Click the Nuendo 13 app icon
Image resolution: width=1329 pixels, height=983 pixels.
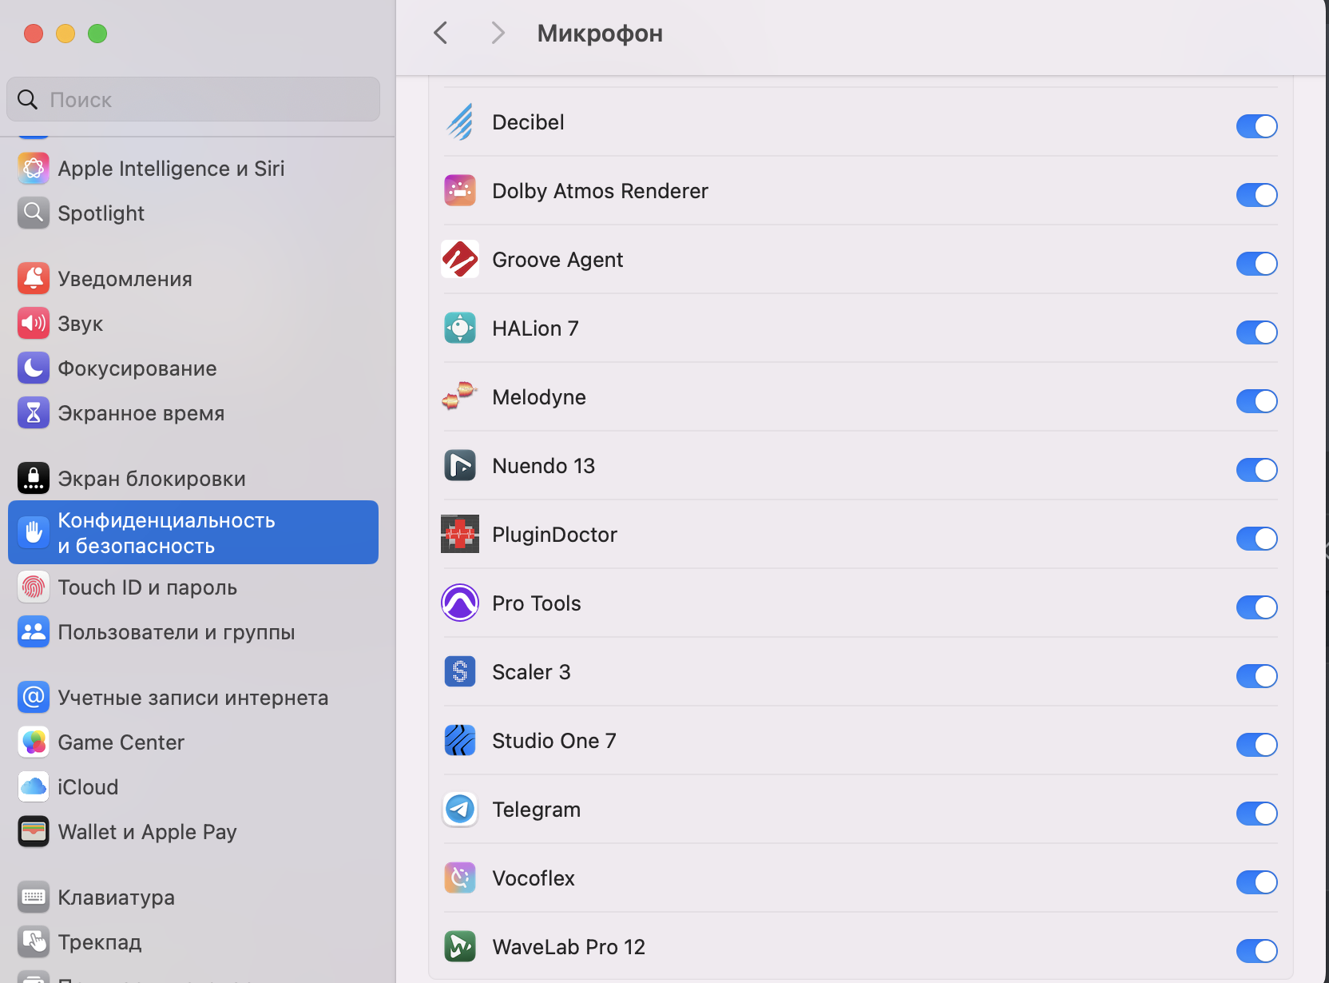click(x=460, y=466)
